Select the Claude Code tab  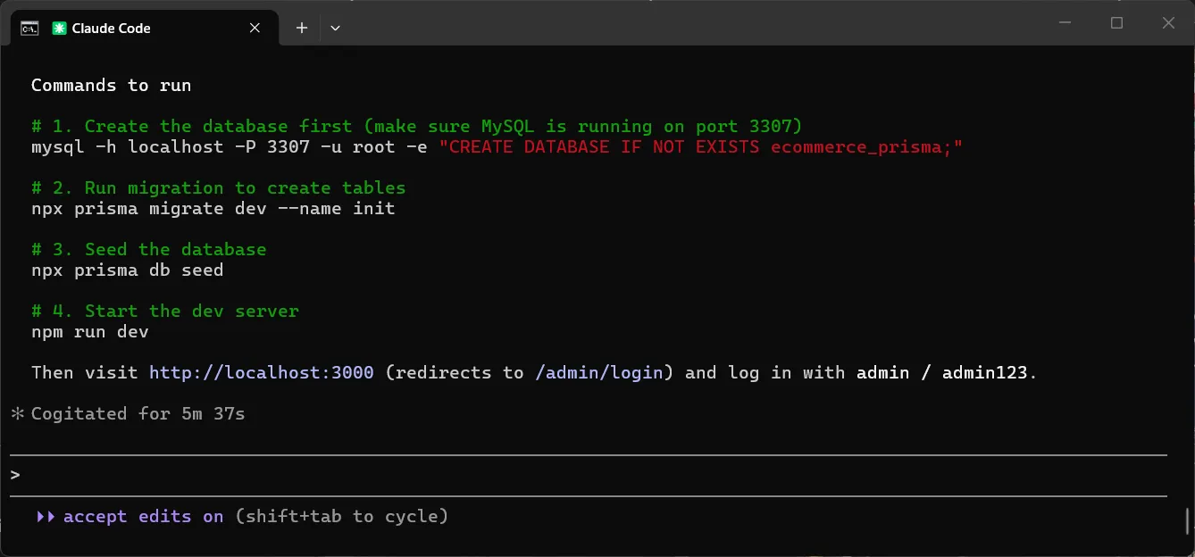tap(145, 28)
